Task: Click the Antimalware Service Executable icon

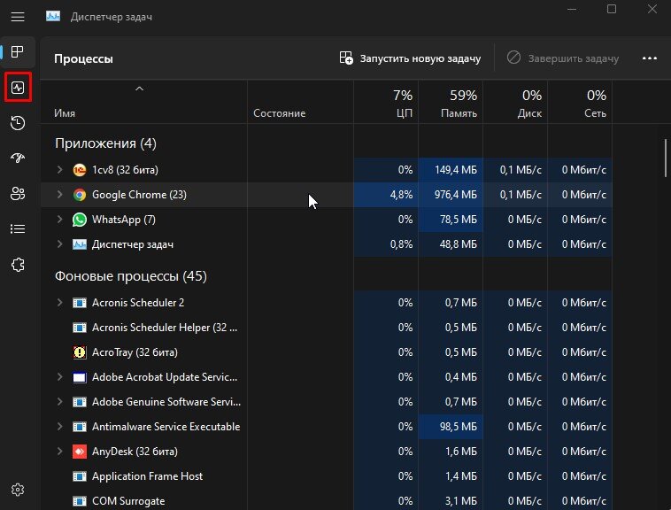Action: click(x=79, y=427)
